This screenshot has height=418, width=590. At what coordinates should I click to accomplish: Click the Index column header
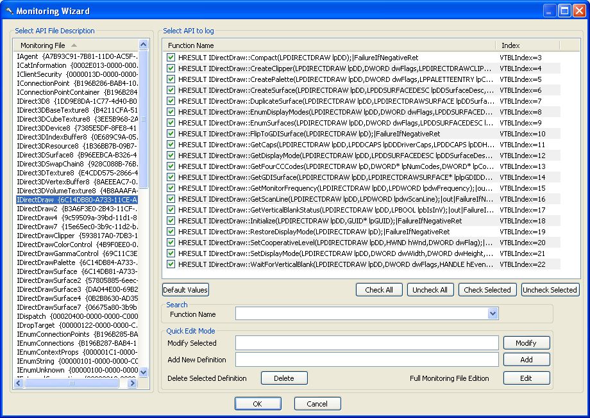528,45
